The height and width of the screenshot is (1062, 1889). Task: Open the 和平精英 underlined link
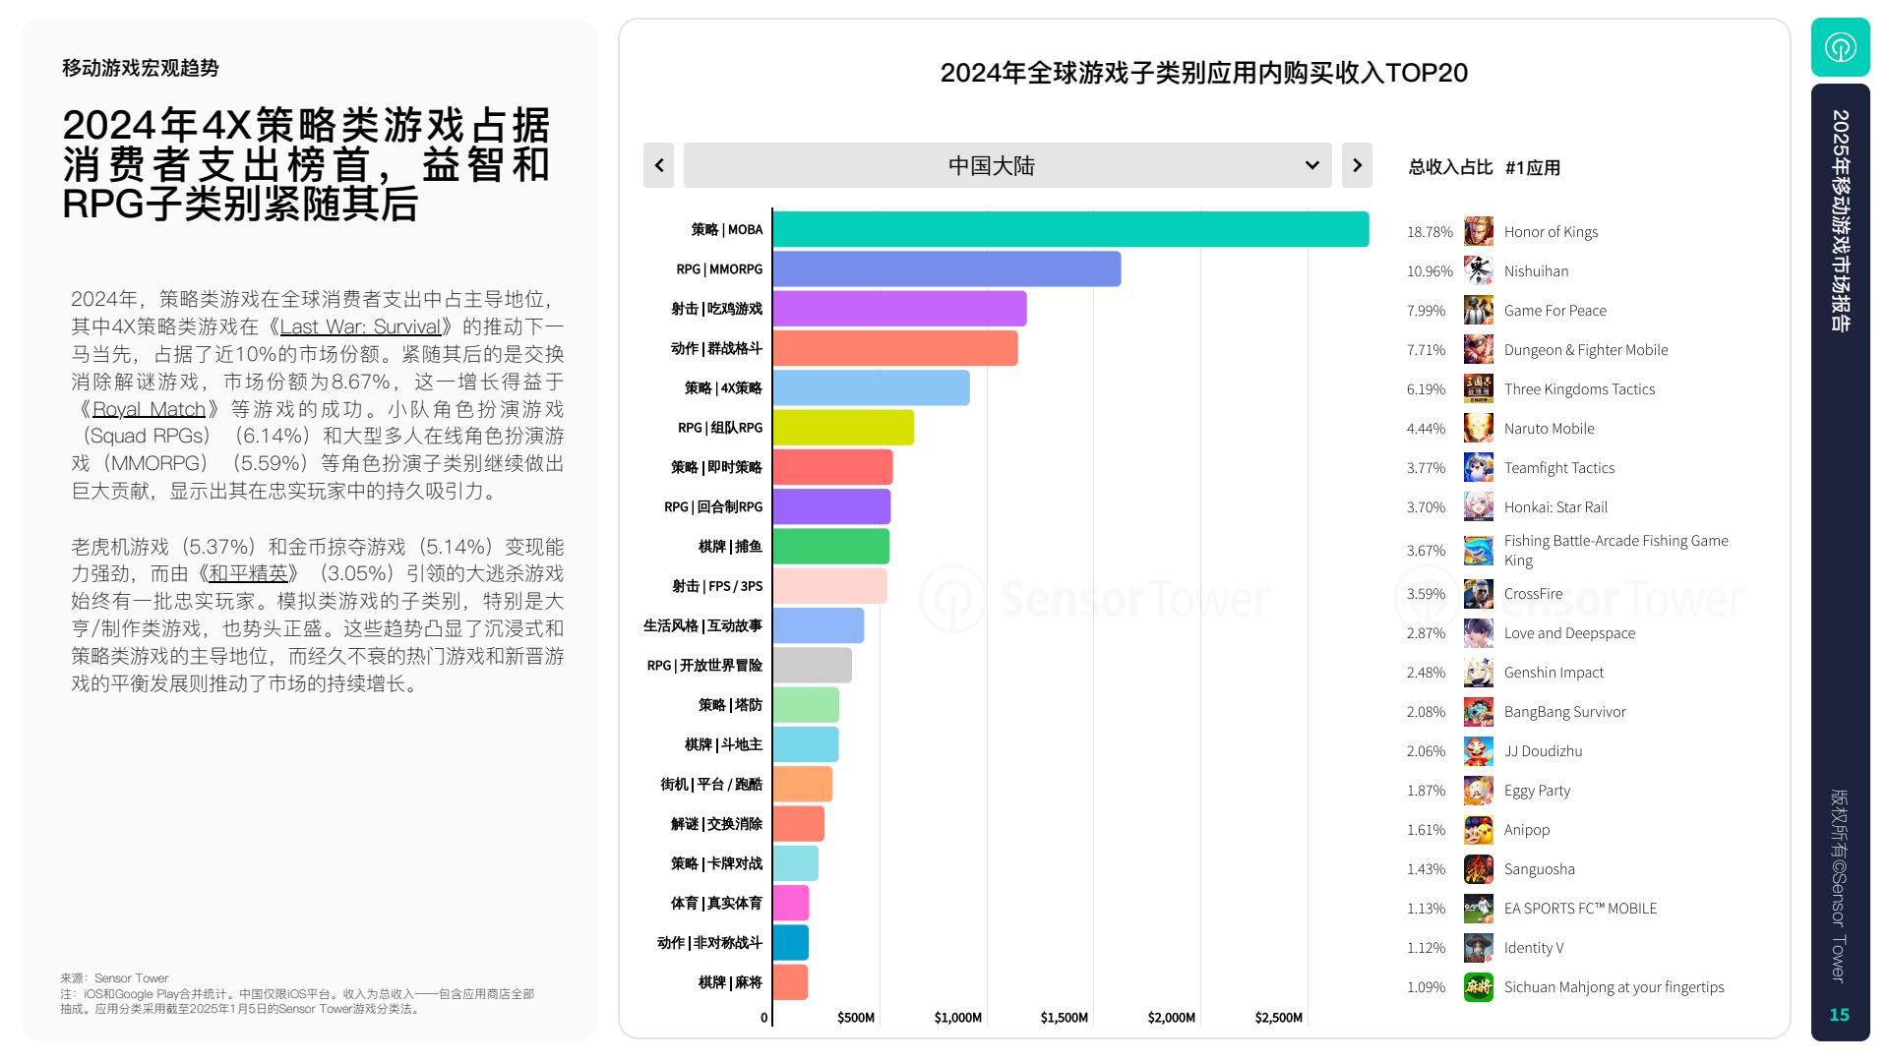pyautogui.click(x=248, y=573)
